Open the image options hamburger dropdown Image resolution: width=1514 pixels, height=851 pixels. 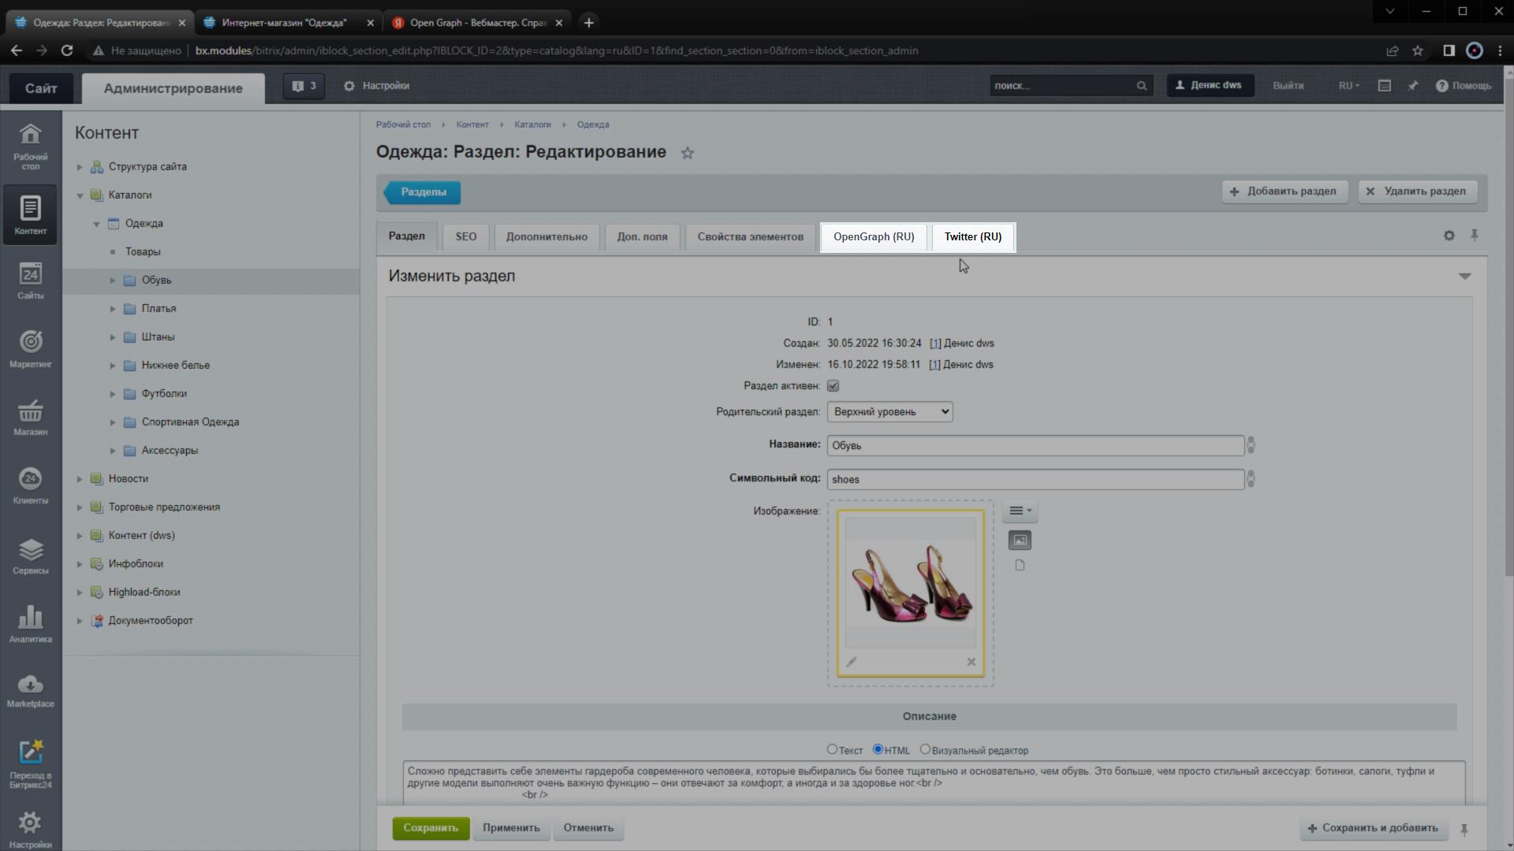pyautogui.click(x=1020, y=511)
